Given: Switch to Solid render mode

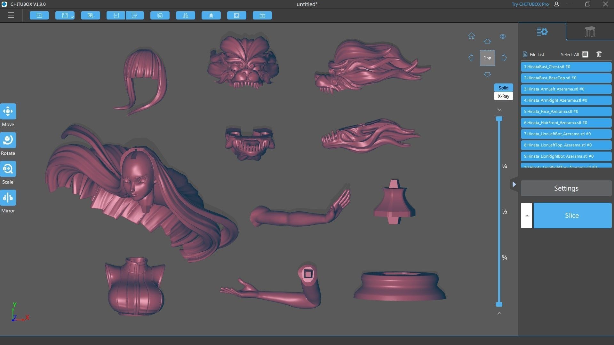Looking at the screenshot, I should click(503, 88).
